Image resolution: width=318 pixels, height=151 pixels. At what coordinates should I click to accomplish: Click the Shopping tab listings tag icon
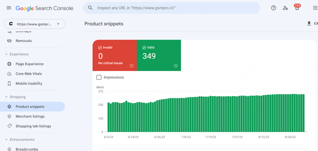click(x=9, y=126)
